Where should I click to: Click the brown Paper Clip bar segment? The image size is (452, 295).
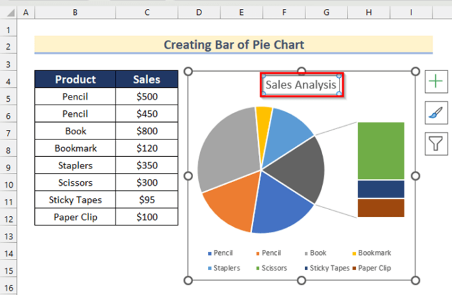(380, 208)
